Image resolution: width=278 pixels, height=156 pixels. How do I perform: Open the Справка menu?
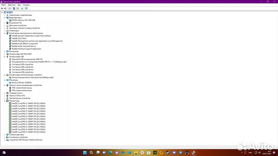[x=26, y=5]
